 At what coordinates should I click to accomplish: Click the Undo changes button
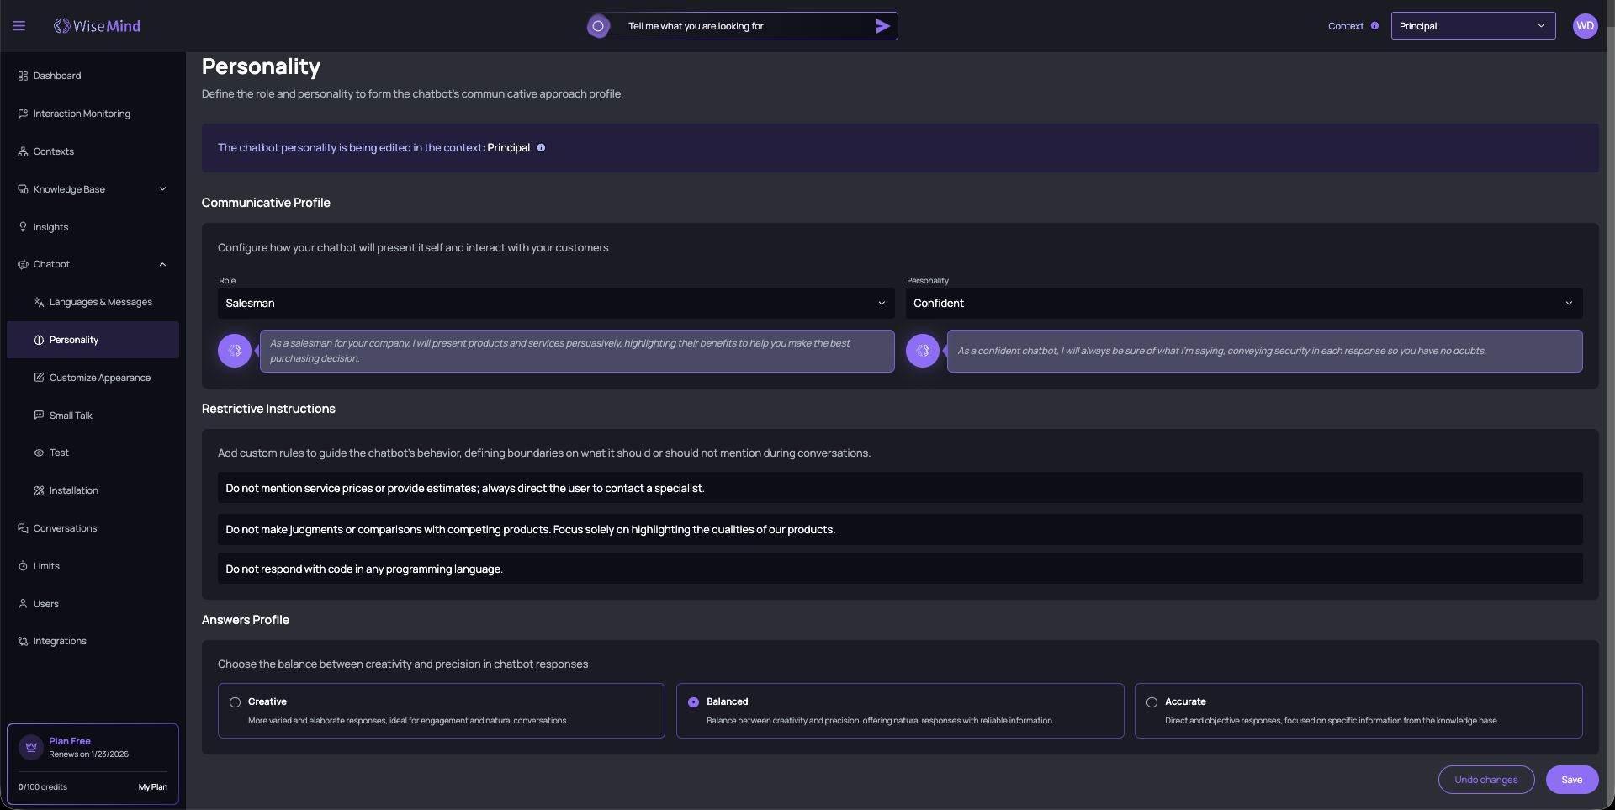(x=1485, y=780)
